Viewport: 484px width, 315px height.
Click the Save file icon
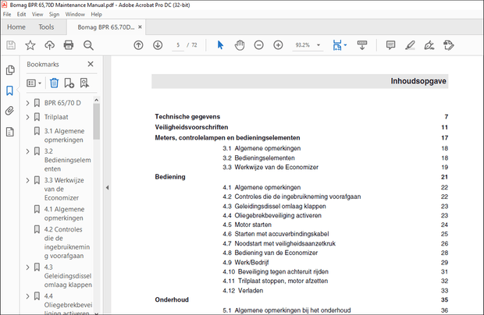tap(11, 45)
